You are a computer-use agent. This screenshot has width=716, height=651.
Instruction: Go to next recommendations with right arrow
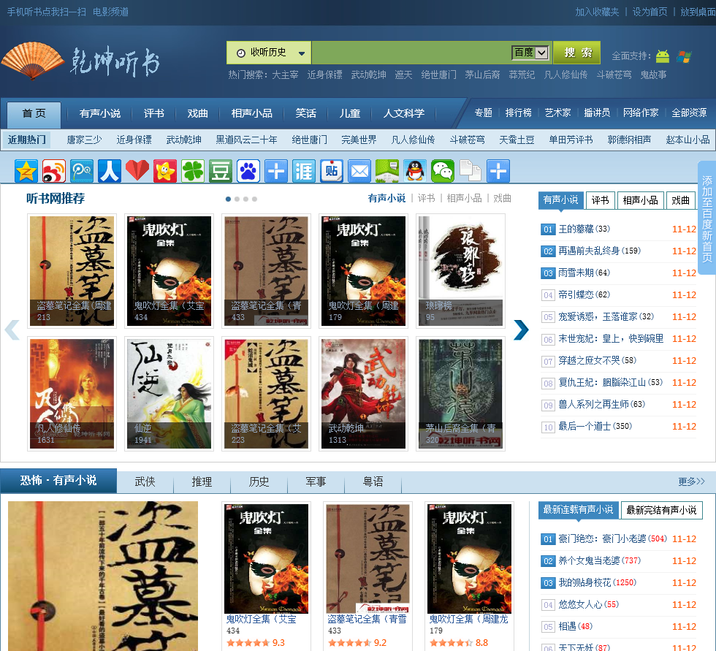point(520,330)
